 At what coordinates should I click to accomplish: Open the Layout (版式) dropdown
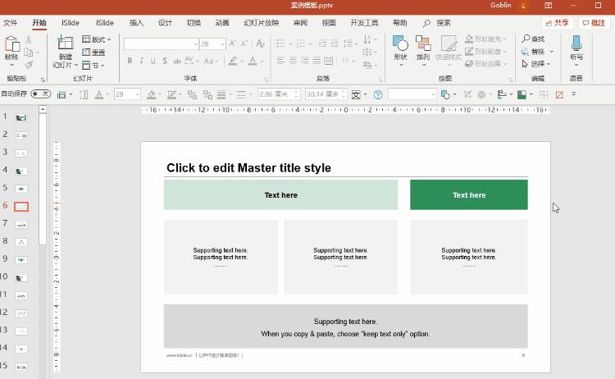coord(97,39)
